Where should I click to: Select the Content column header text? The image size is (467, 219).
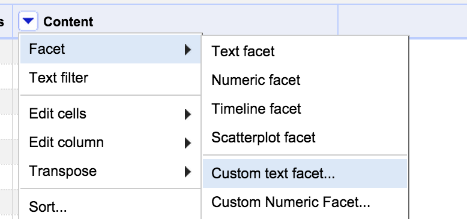tap(68, 22)
